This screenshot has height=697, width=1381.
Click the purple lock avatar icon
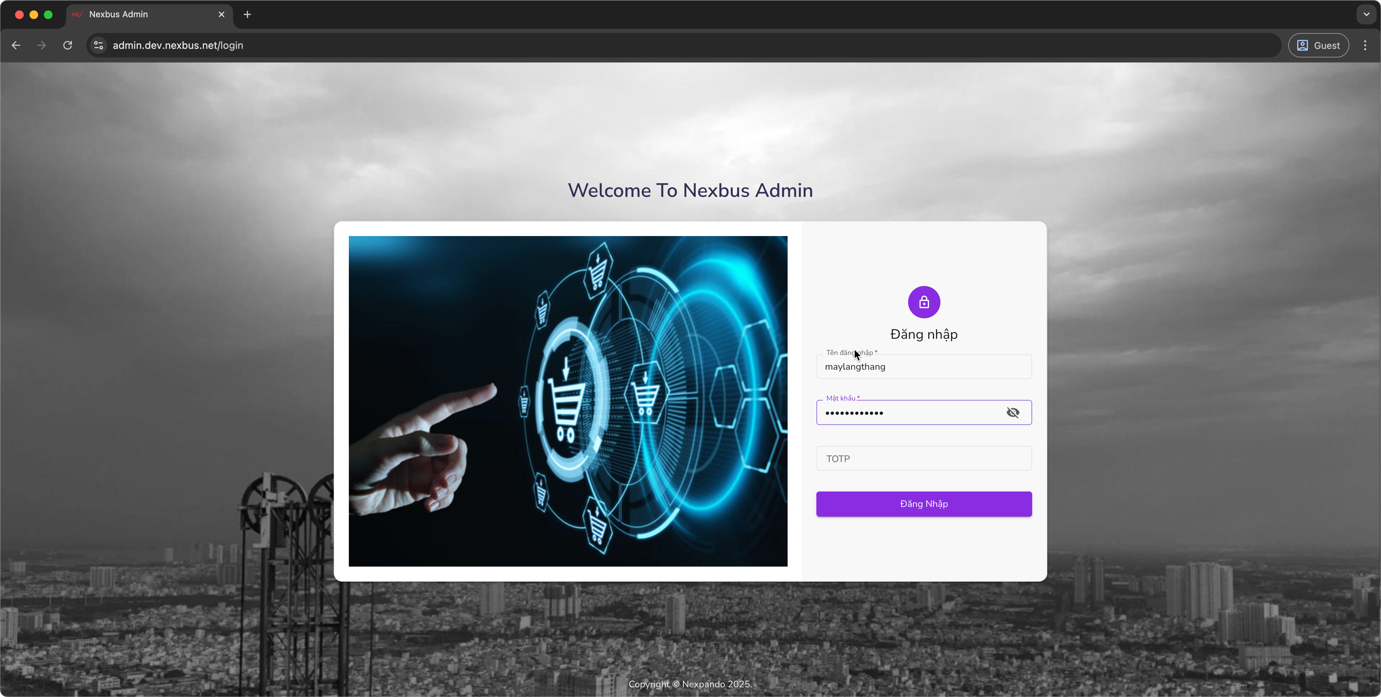pyautogui.click(x=924, y=302)
